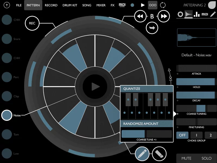Click the help question mark icon

7,5
